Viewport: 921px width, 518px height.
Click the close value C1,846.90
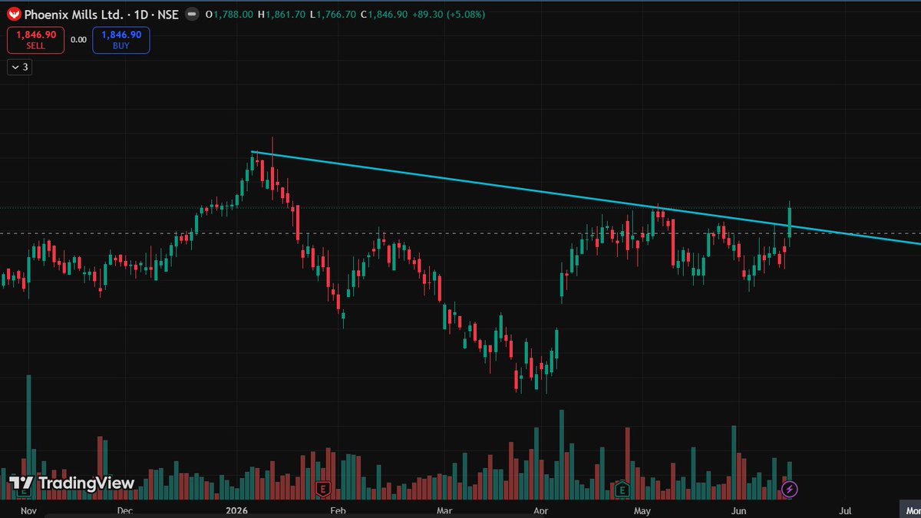(383, 15)
